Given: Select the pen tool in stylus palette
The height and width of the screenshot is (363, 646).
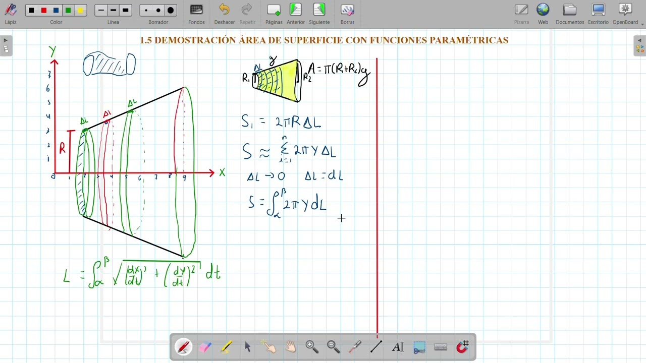Looking at the screenshot, I should tap(183, 347).
